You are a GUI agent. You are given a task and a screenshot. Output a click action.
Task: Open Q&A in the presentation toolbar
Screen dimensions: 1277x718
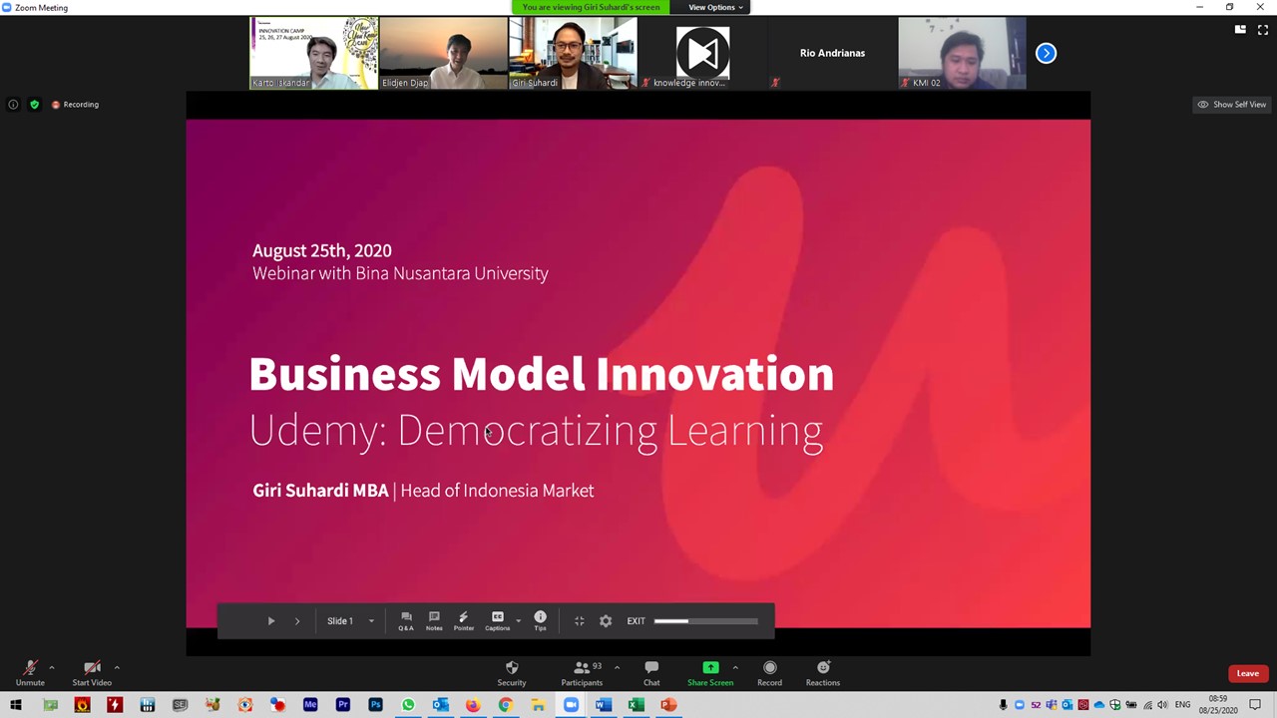[x=406, y=620]
